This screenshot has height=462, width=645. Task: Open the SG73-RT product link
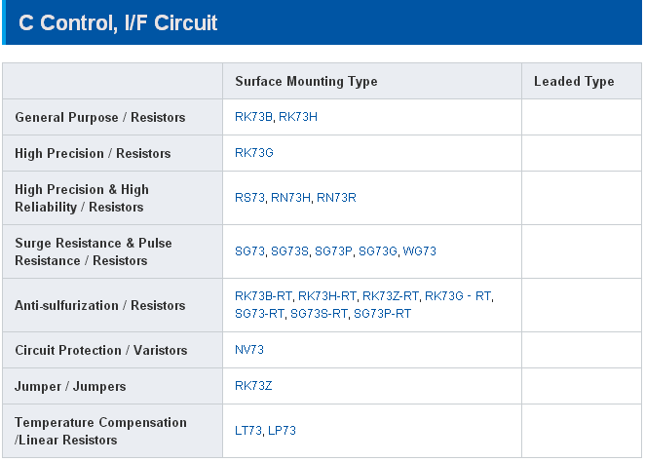coord(259,314)
